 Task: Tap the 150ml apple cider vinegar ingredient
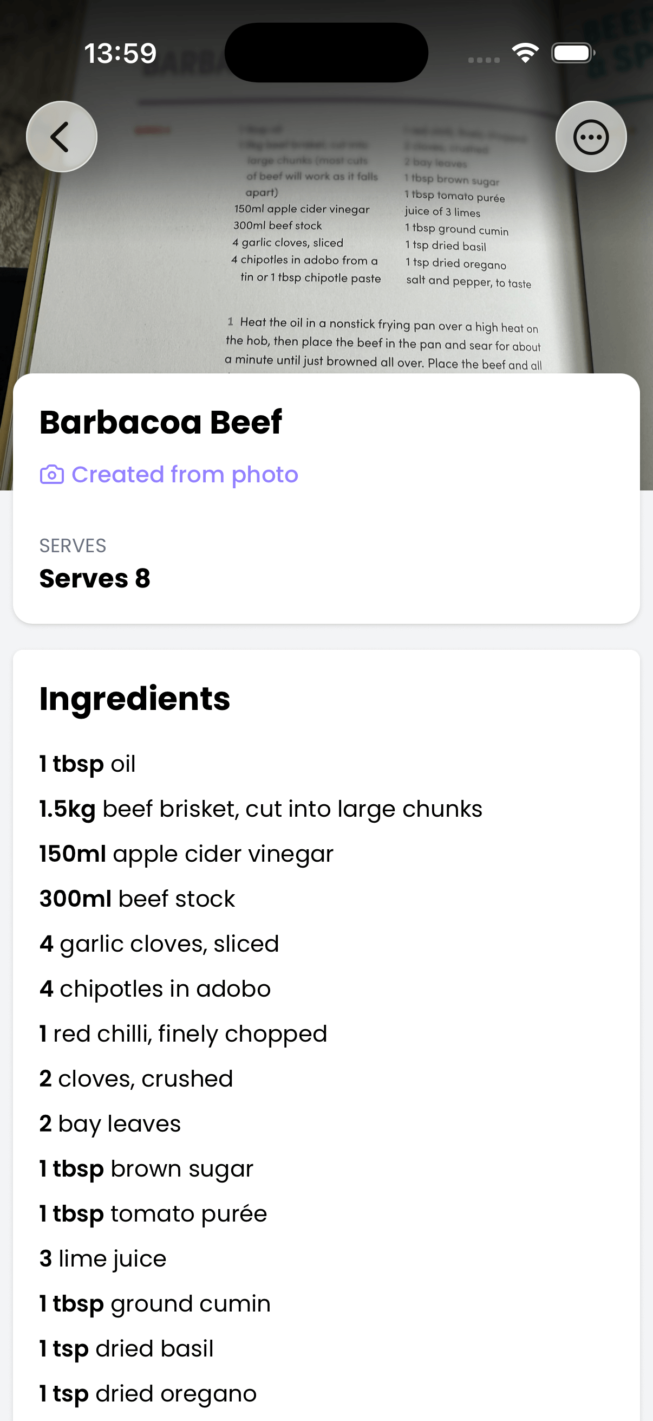(x=186, y=854)
